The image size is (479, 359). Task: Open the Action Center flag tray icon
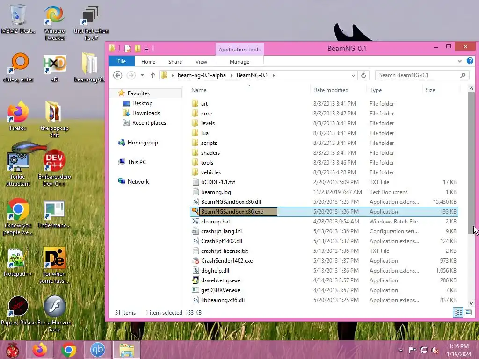click(x=412, y=350)
